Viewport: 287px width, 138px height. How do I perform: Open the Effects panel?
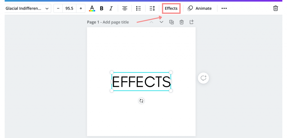(171, 8)
